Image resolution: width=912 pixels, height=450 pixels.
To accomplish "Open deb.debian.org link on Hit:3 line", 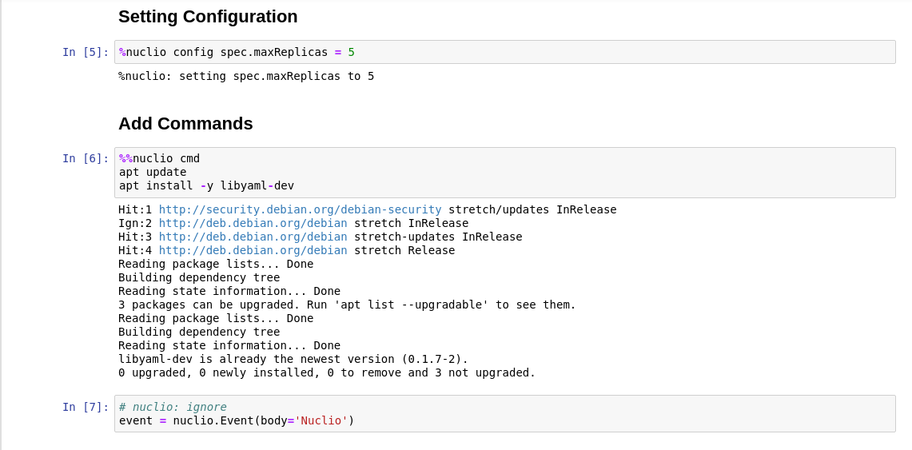I will [x=253, y=237].
